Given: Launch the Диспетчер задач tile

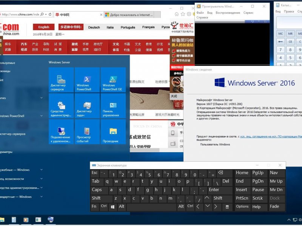Looking at the screenshot, I should pos(87,106).
